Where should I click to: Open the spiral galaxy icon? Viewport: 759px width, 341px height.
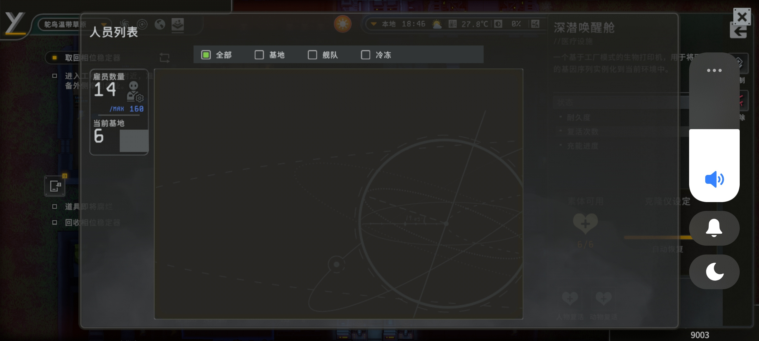(x=125, y=24)
